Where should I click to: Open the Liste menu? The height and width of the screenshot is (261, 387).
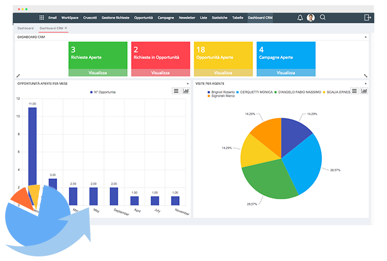(203, 17)
